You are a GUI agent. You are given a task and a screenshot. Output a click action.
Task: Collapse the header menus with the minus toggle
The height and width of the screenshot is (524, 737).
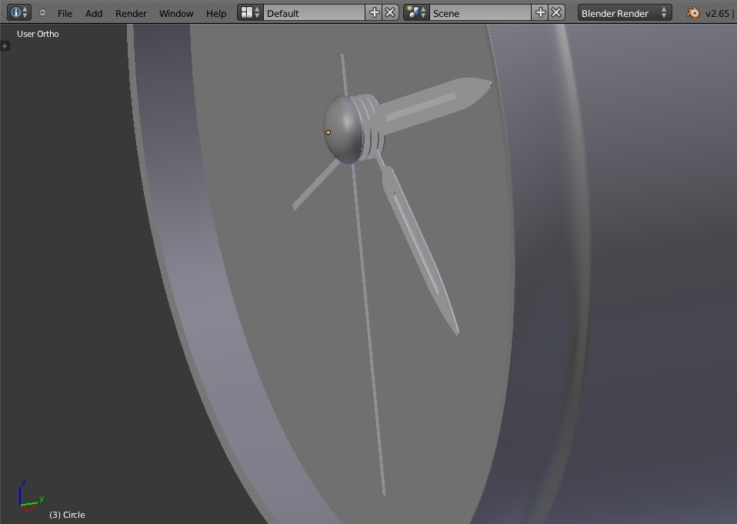[x=42, y=12]
